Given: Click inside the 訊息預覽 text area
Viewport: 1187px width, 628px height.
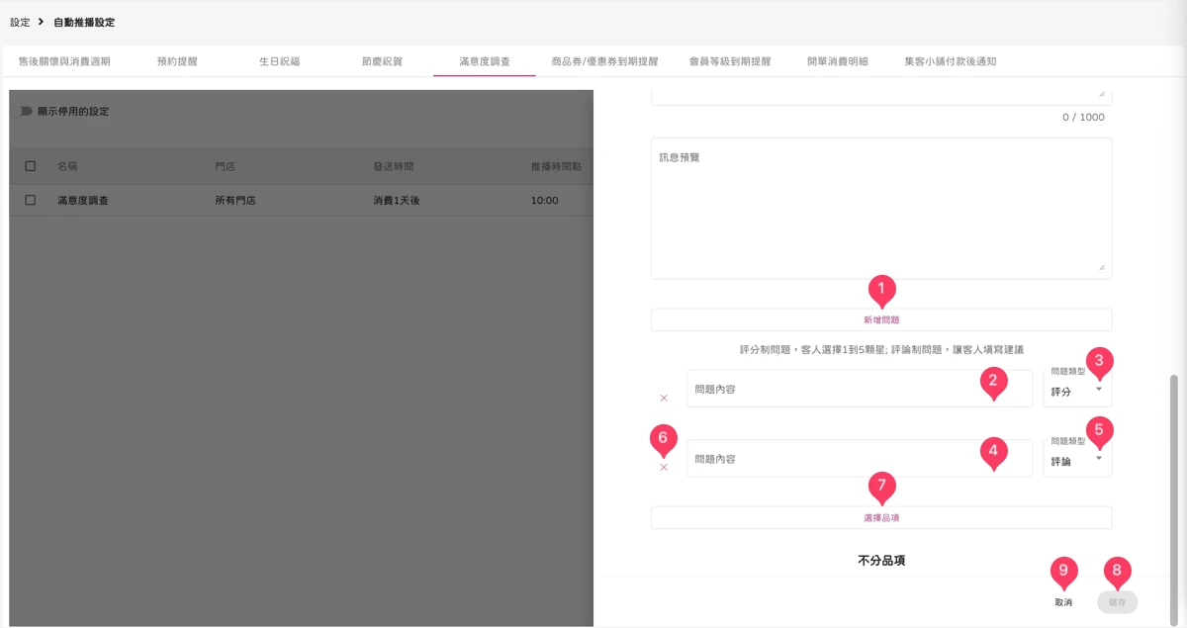Looking at the screenshot, I should point(881,208).
